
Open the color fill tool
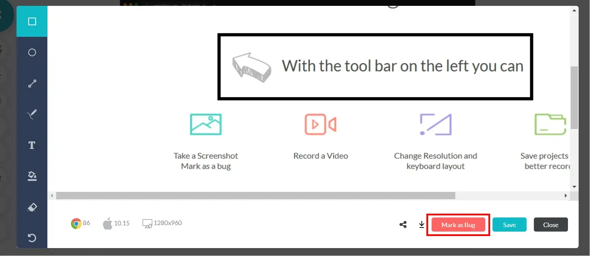click(x=32, y=176)
